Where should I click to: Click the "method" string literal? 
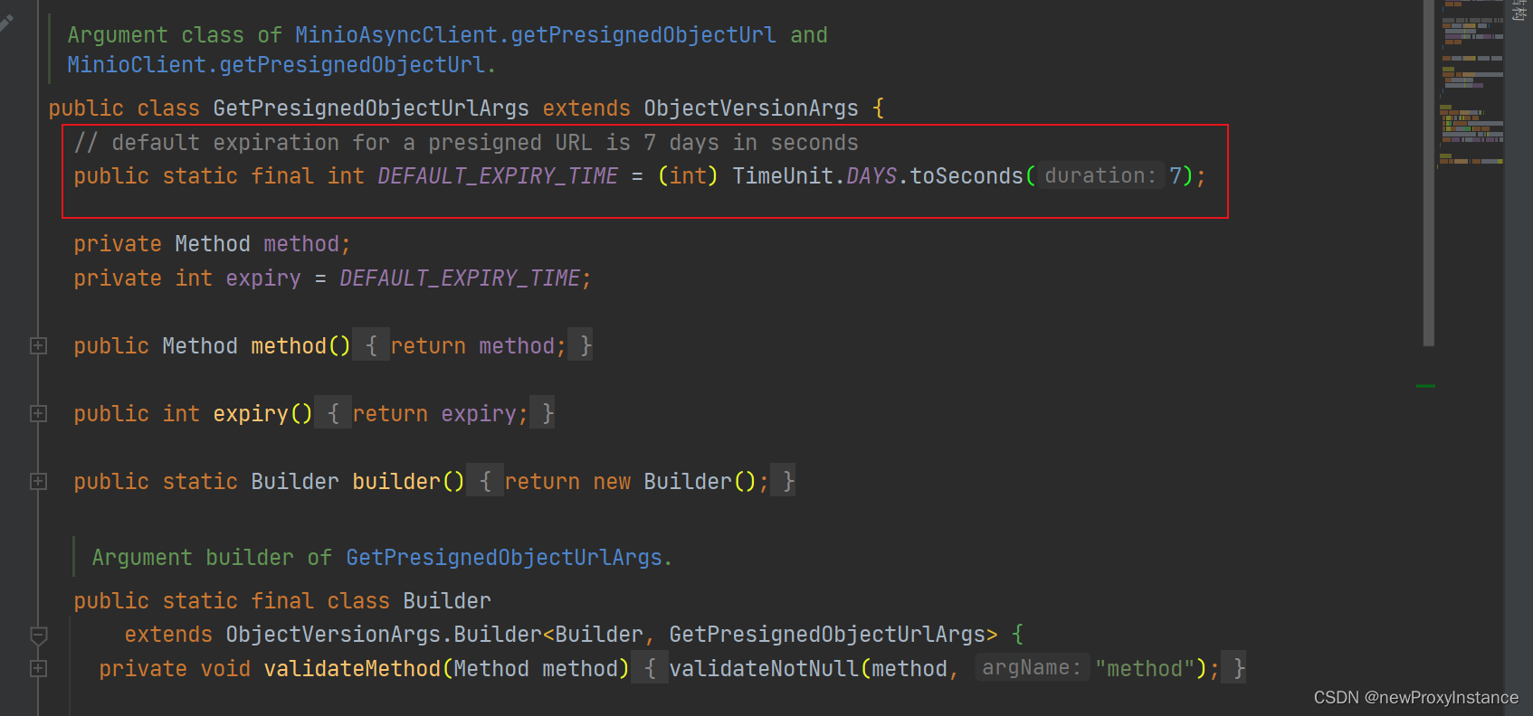[x=1145, y=669]
